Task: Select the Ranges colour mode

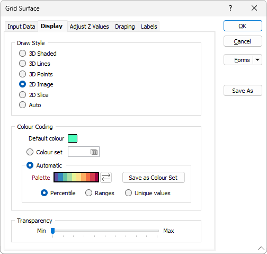Action: click(100, 193)
